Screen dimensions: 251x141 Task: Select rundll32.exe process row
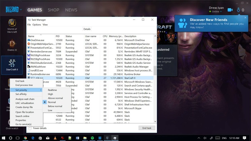pyautogui.click(x=90, y=70)
